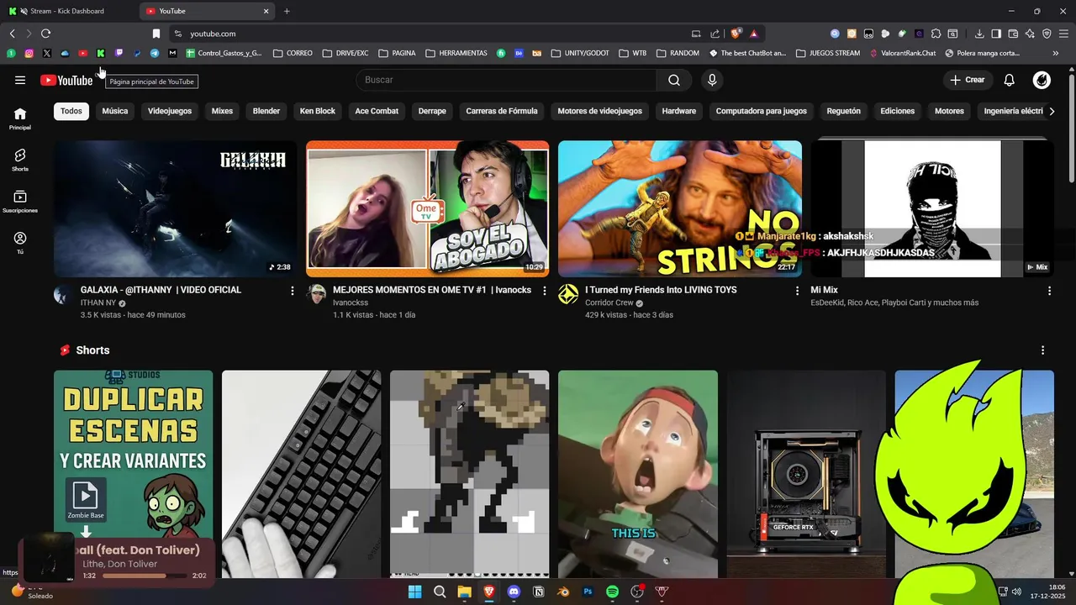Image resolution: width=1076 pixels, height=605 pixels.
Task: Select the Videojuegos filter chip
Action: tap(170, 111)
